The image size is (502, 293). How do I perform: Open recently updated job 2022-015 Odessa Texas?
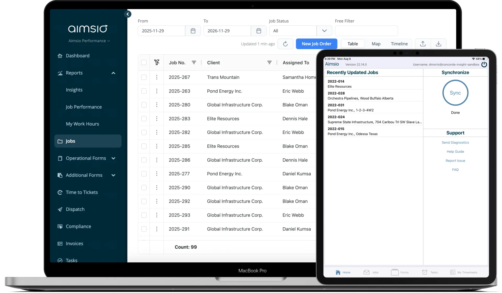click(374, 131)
